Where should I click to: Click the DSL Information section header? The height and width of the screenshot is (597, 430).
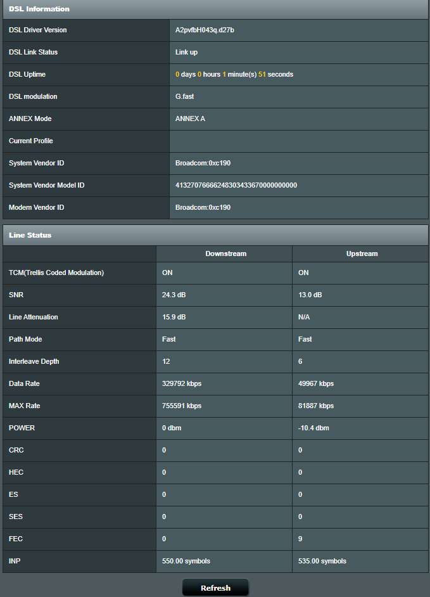39,9
